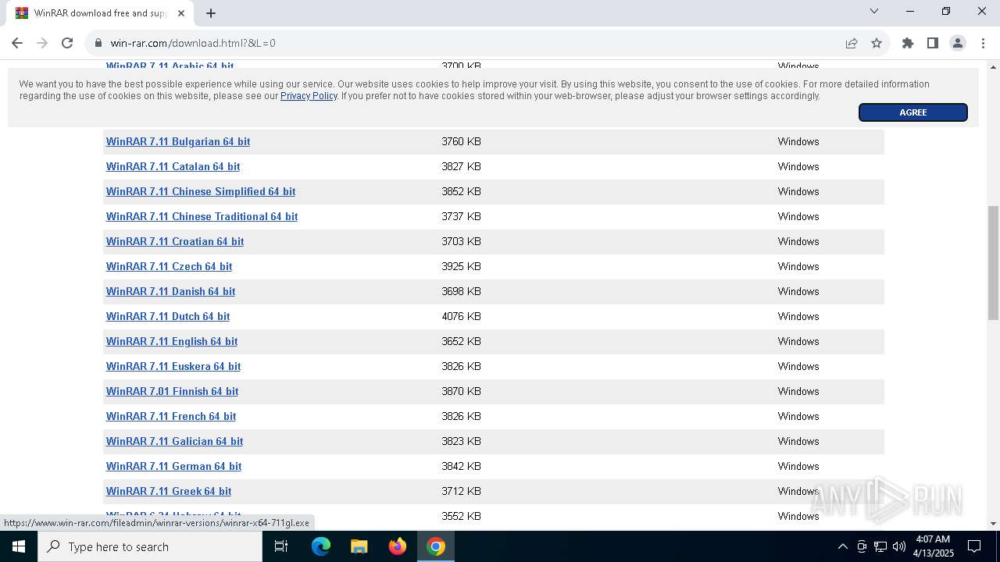Download WinRAR 7.11 Chinese Traditional 64 bit
Screen dimensions: 1000x562
pyautogui.click(x=202, y=216)
